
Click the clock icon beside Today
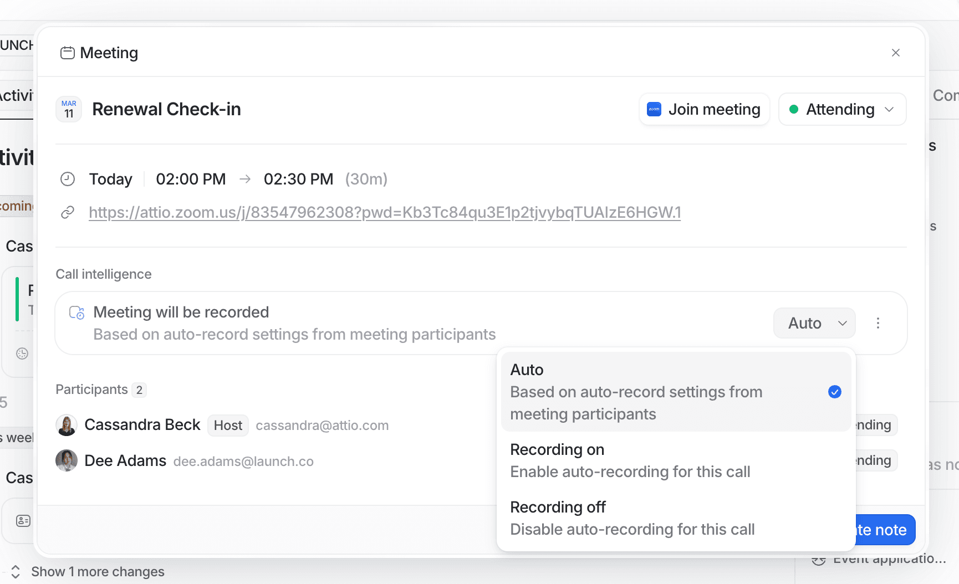[x=68, y=178]
